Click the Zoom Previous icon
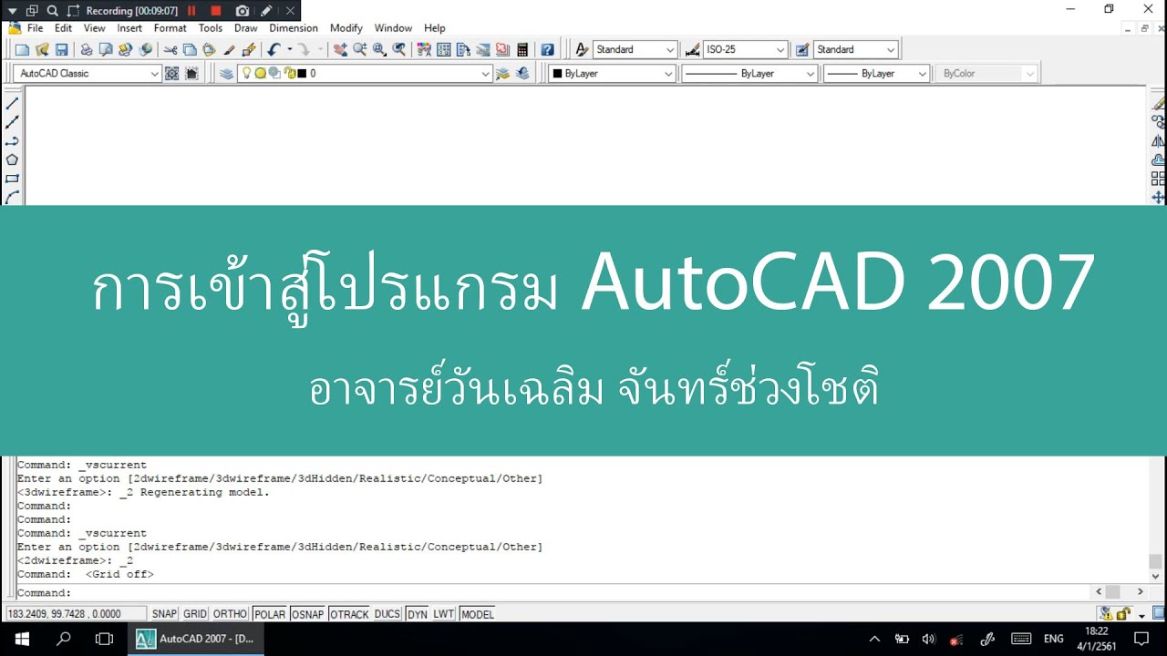The image size is (1167, 656). tap(398, 50)
